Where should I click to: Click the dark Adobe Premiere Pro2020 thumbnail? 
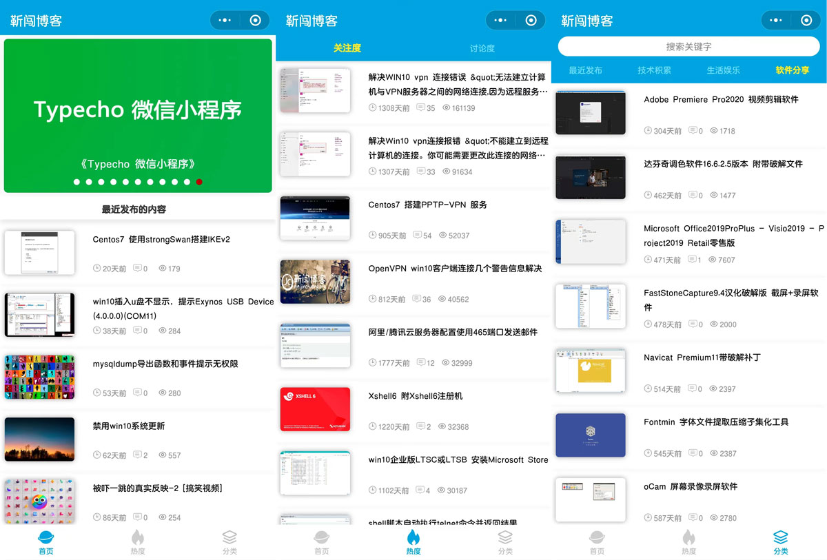click(x=591, y=113)
